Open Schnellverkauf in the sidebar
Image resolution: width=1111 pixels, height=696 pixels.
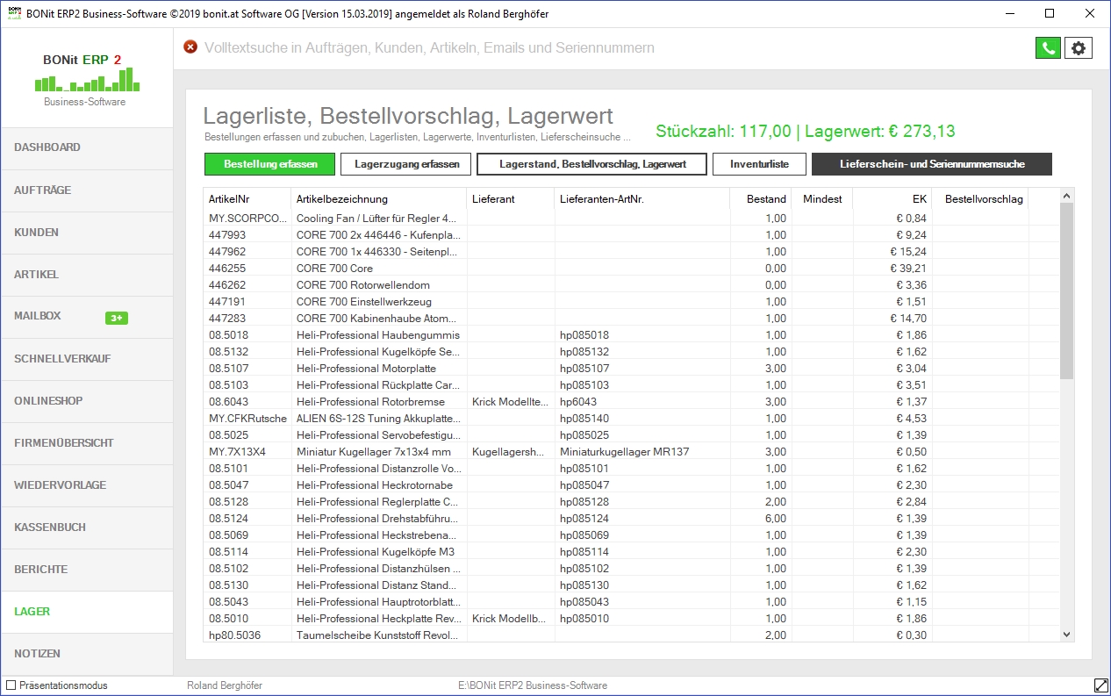87,359
